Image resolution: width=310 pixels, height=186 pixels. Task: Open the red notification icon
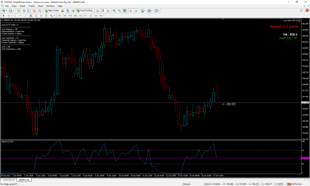coord(307,11)
